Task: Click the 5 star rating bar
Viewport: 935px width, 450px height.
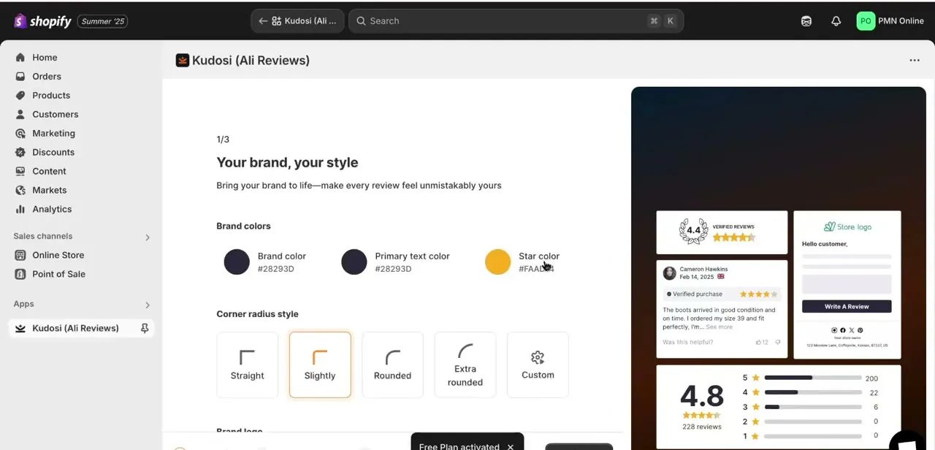Action: (x=812, y=378)
